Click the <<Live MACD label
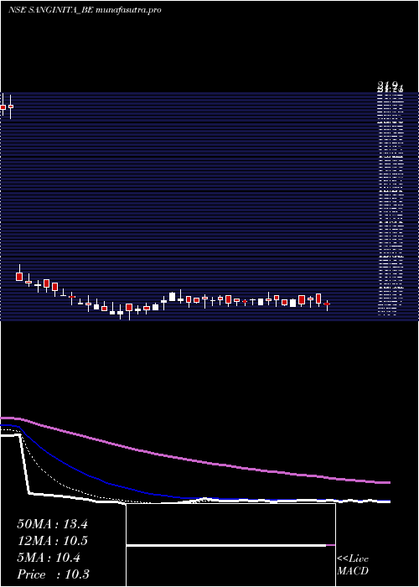Image resolution: width=419 pixels, height=587 pixels. pos(353,565)
